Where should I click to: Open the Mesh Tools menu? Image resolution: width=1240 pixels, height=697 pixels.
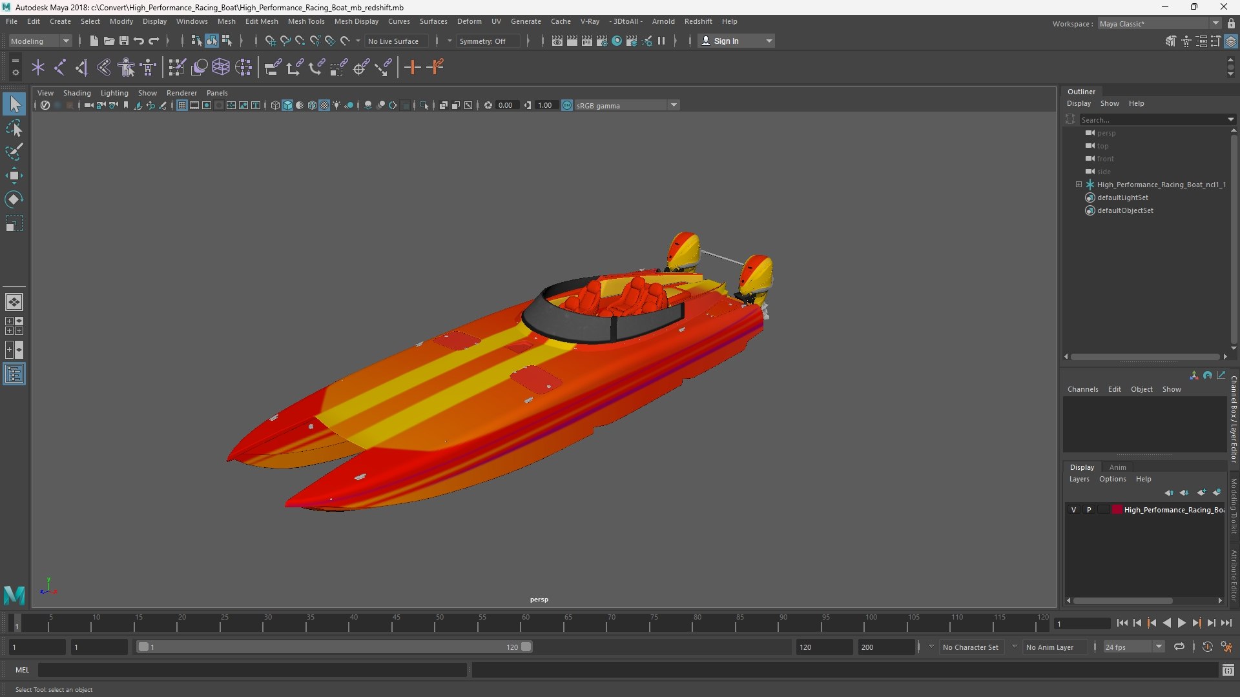pos(306,21)
